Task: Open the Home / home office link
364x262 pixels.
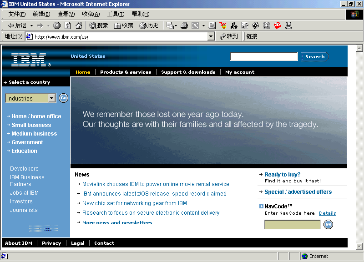Action: 36,116
